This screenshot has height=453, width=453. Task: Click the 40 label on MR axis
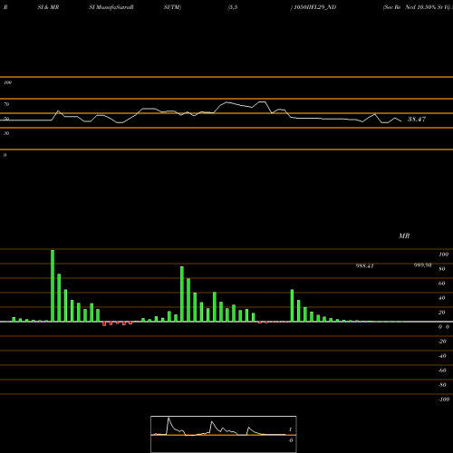point(442,298)
